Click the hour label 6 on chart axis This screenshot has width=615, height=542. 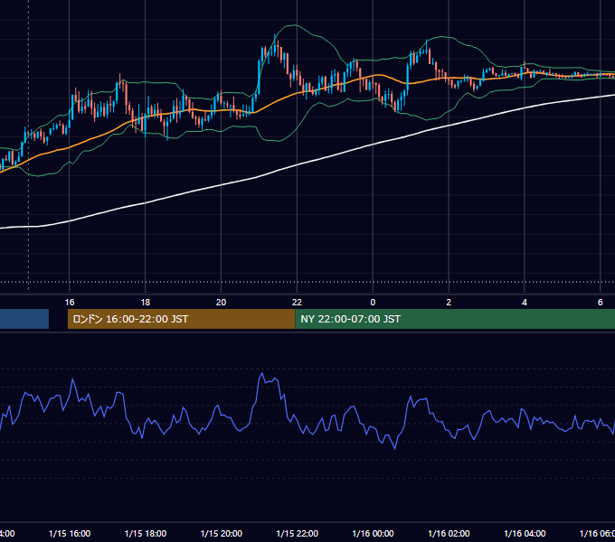(x=601, y=303)
